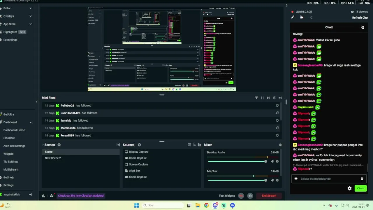The height and width of the screenshot is (210, 373).
Task: Collapse the Dashboard section in sidebar
Action: tap(31, 123)
